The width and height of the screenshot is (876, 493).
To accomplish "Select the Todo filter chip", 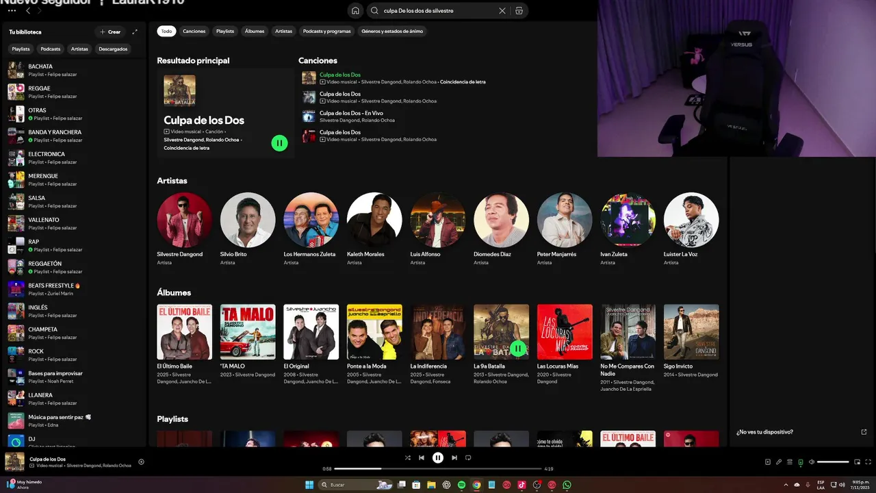I will coord(166,31).
